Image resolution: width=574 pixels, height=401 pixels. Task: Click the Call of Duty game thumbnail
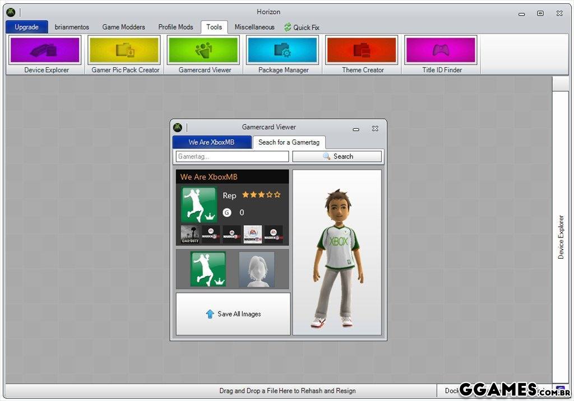(x=190, y=234)
